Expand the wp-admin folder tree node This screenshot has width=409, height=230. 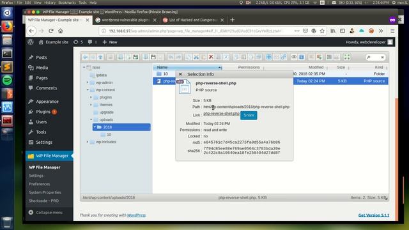pyautogui.click(x=88, y=82)
